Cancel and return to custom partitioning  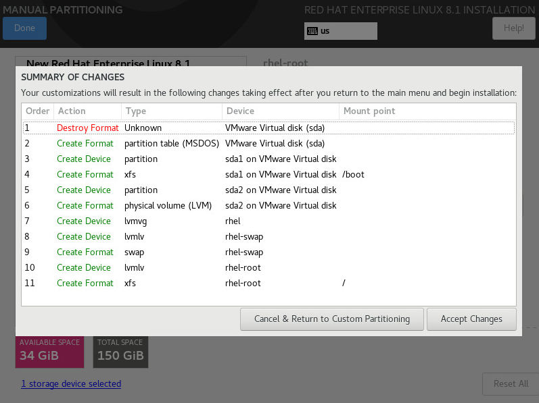click(332, 319)
